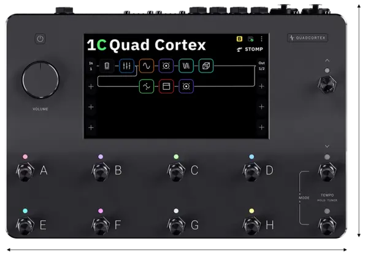The image size is (368, 260).
Task: Tap the left plus on row two
Action: pos(91,86)
